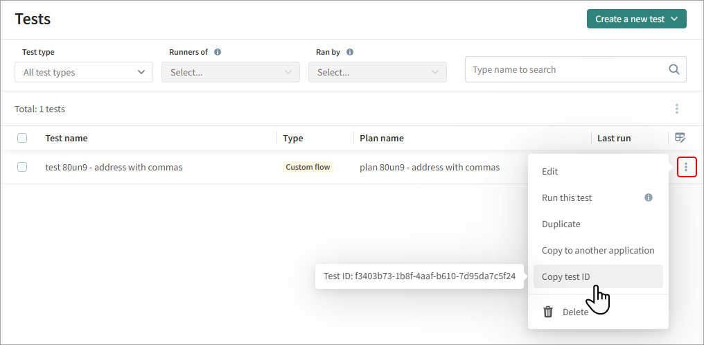The height and width of the screenshot is (345, 704).
Task: Expand the All test types dropdown
Action: point(84,72)
